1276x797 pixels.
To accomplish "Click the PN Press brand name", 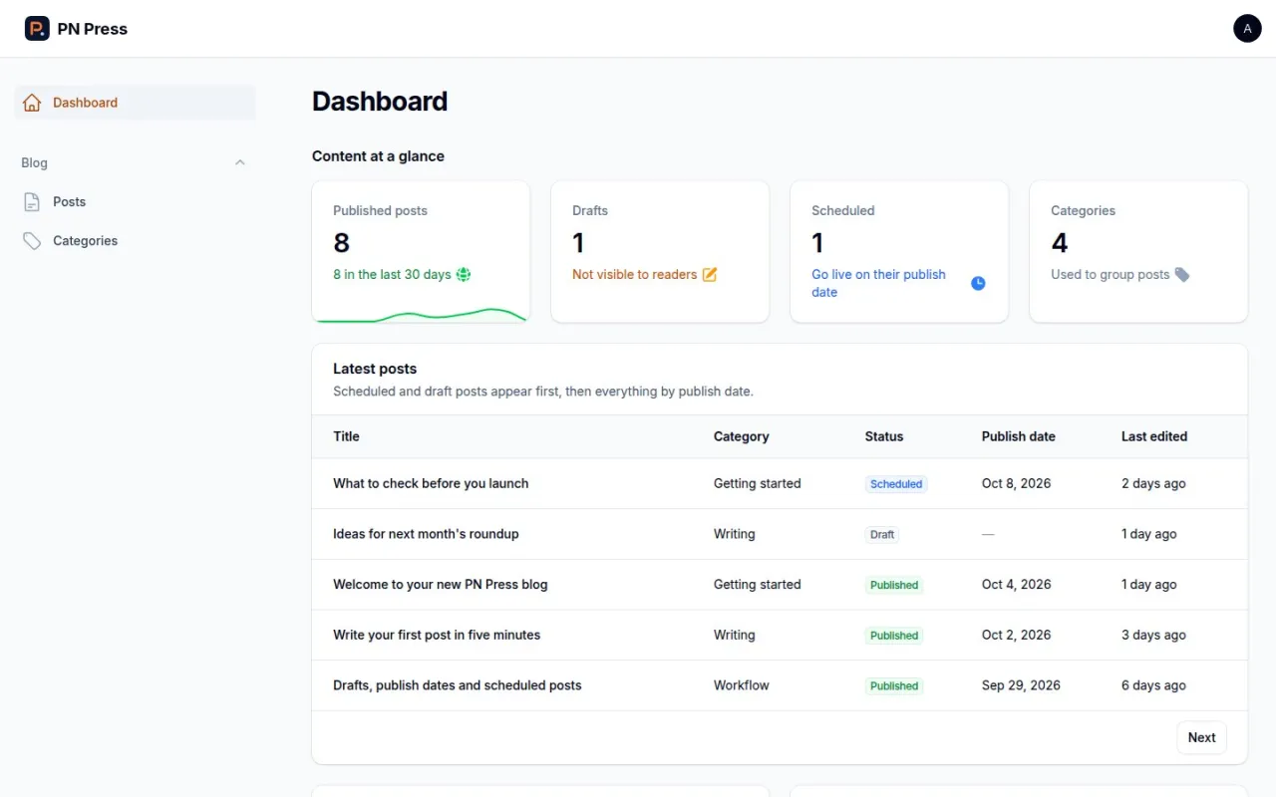I will tap(93, 29).
